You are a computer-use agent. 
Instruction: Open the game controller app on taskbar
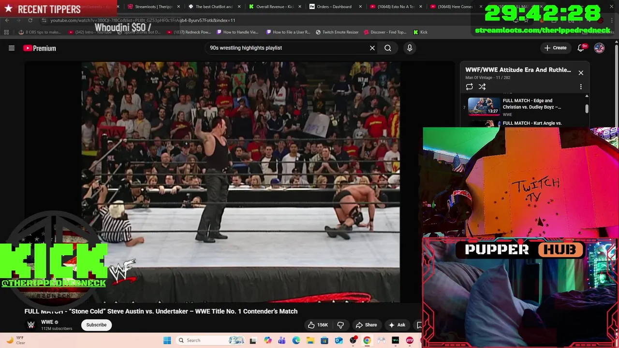pos(381,340)
